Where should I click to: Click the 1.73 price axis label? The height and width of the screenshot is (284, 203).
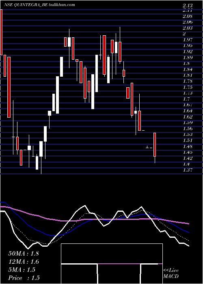pos(188,93)
